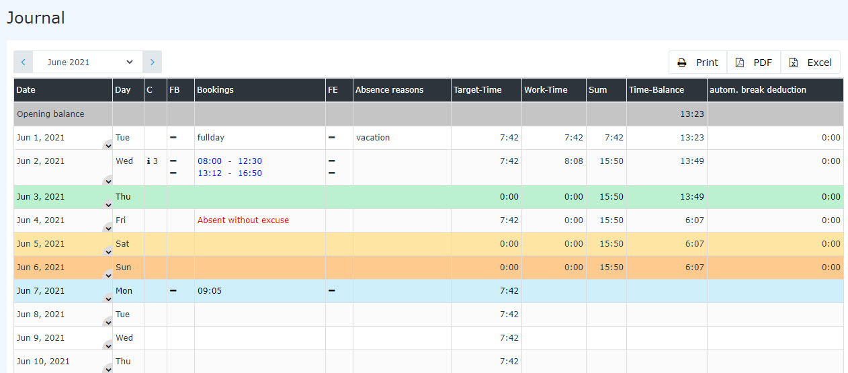
Task: Click FB minus icon on Jun 1 row
Action: (173, 137)
